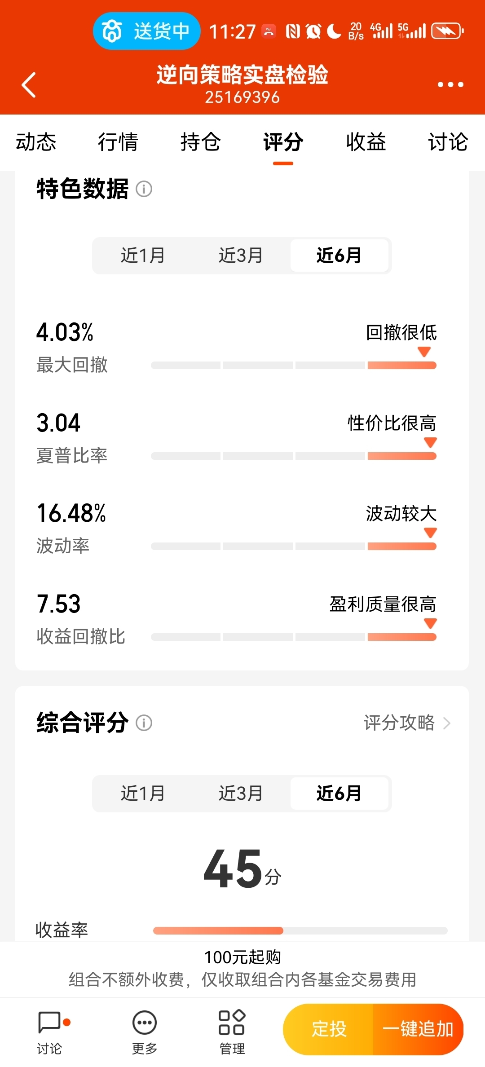Screen dimensions: 485x1067
Task: Tap the 送货中 delivery status pill
Action: tap(146, 31)
